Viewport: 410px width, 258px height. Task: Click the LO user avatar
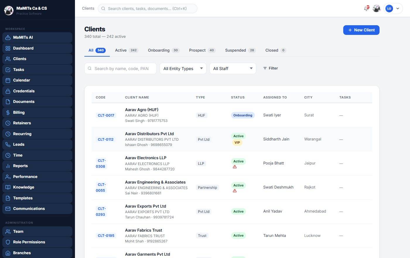(389, 9)
